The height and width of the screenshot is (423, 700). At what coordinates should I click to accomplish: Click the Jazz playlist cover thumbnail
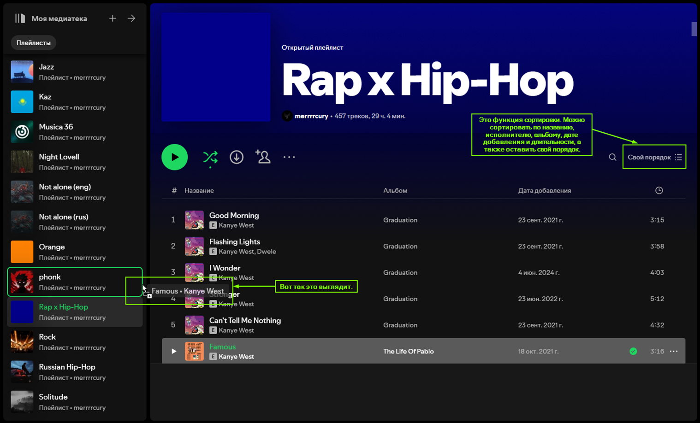[22, 72]
